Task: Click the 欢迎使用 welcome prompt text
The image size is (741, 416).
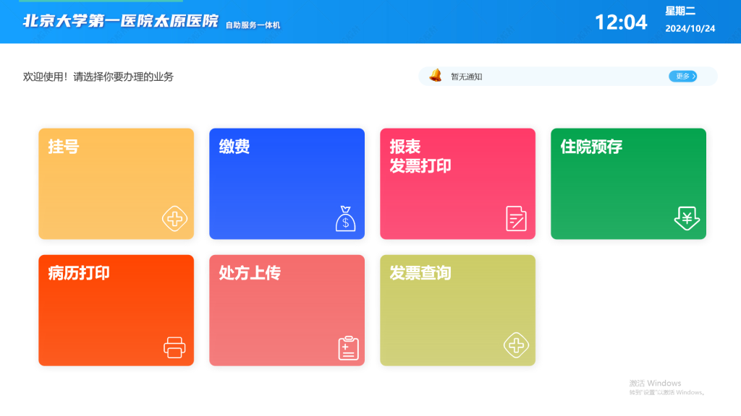Action: click(x=98, y=77)
